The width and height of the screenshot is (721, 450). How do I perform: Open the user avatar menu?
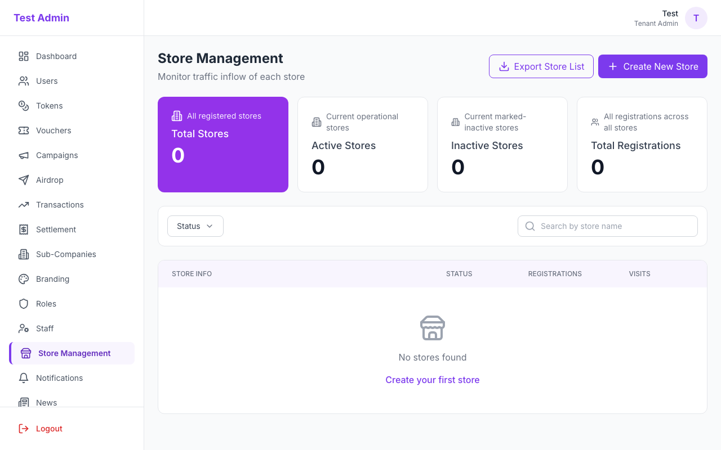(696, 18)
